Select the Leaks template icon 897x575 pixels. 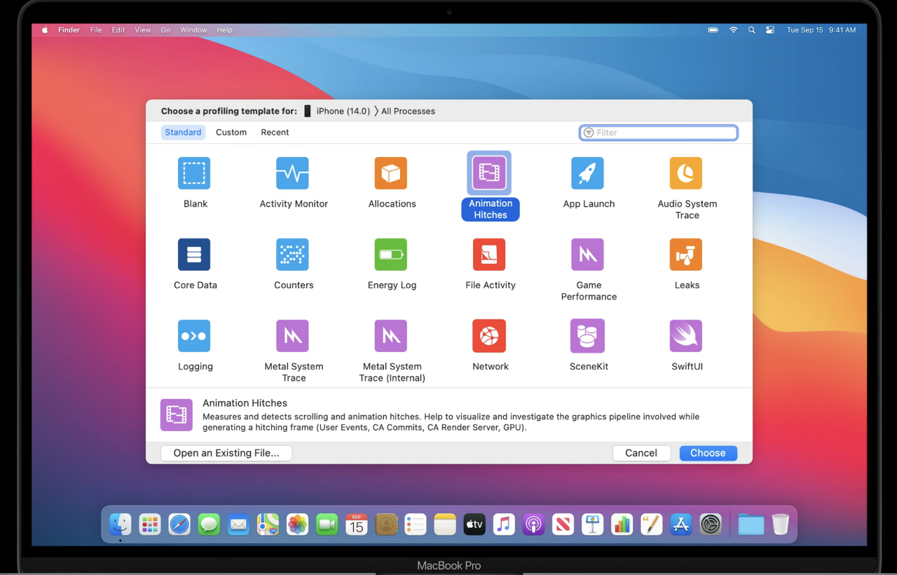tap(686, 255)
